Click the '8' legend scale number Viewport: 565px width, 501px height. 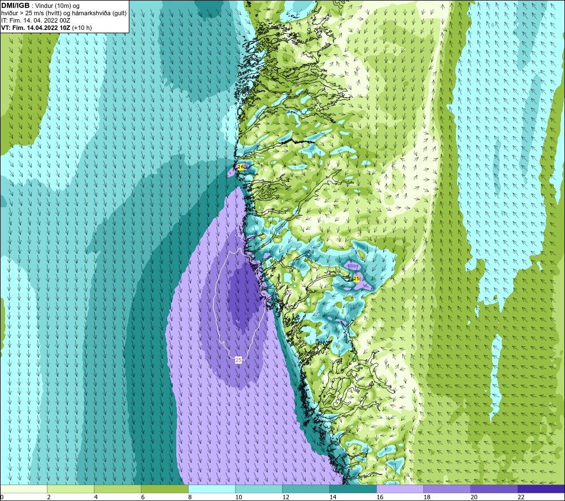[190, 497]
